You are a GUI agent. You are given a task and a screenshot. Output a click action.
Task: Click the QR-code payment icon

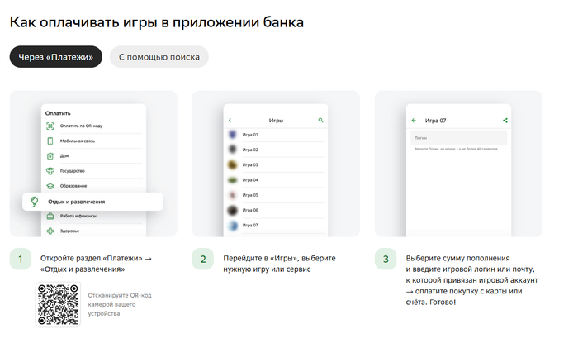pyautogui.click(x=50, y=126)
